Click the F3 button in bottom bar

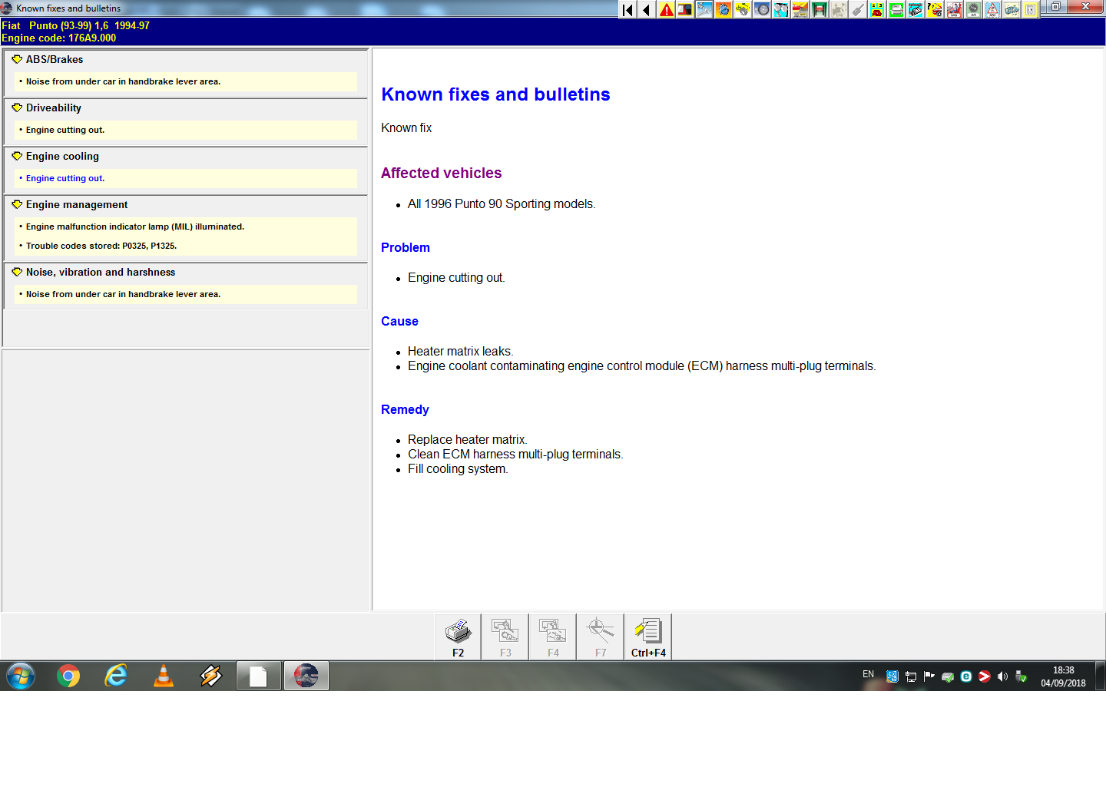[505, 637]
